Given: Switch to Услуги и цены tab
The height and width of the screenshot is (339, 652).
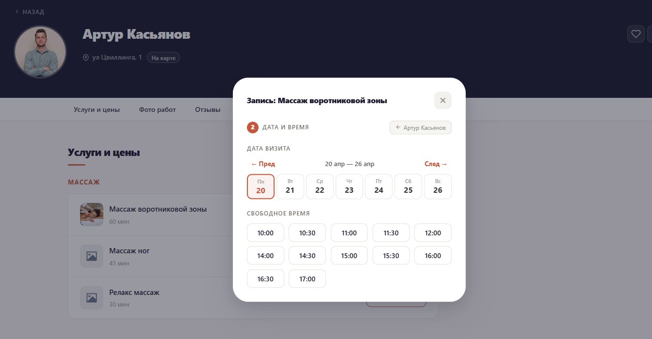Looking at the screenshot, I should pyautogui.click(x=97, y=109).
